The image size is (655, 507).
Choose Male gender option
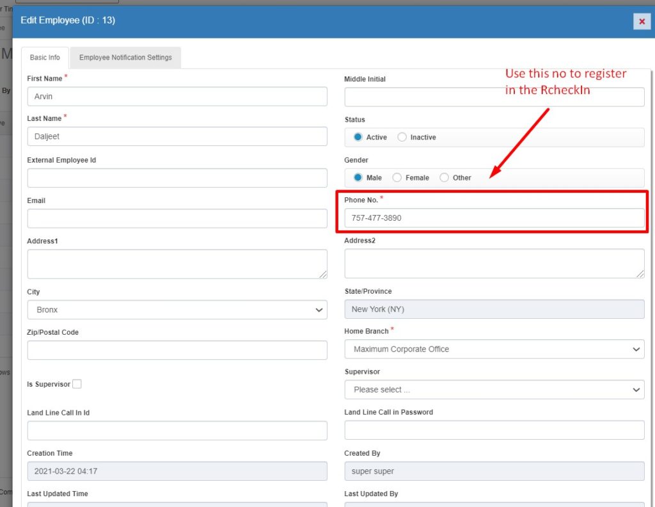click(358, 177)
